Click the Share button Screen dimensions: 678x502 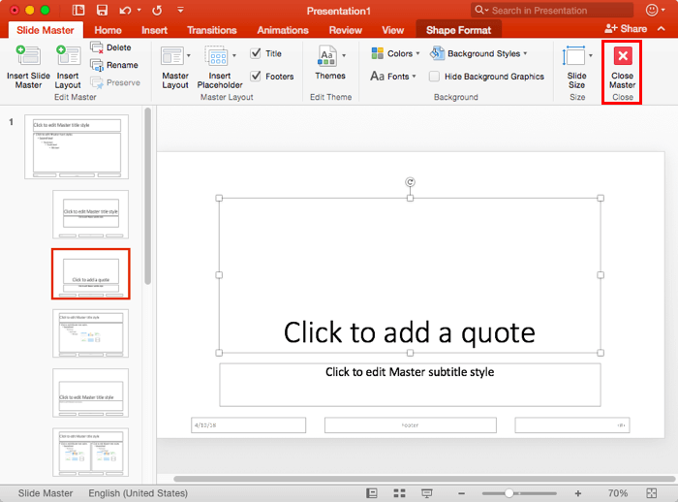click(x=625, y=29)
